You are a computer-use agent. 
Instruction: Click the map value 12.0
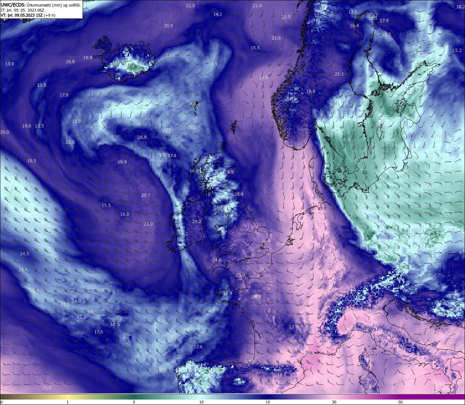coord(70,142)
